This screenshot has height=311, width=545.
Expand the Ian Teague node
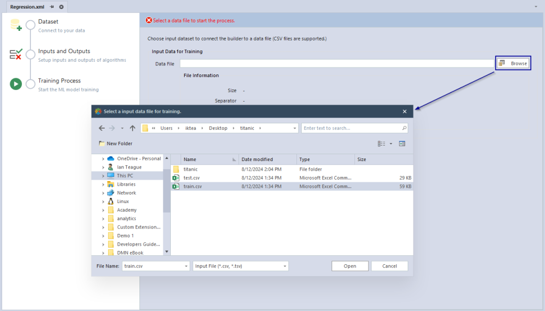click(x=103, y=167)
